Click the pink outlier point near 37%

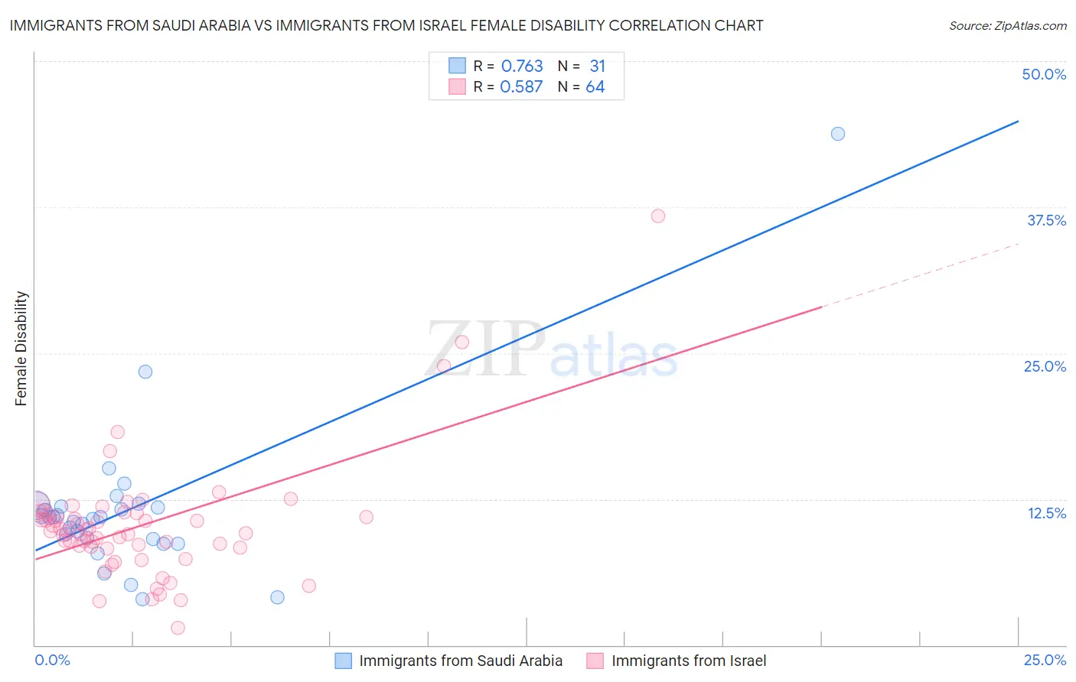(x=658, y=216)
